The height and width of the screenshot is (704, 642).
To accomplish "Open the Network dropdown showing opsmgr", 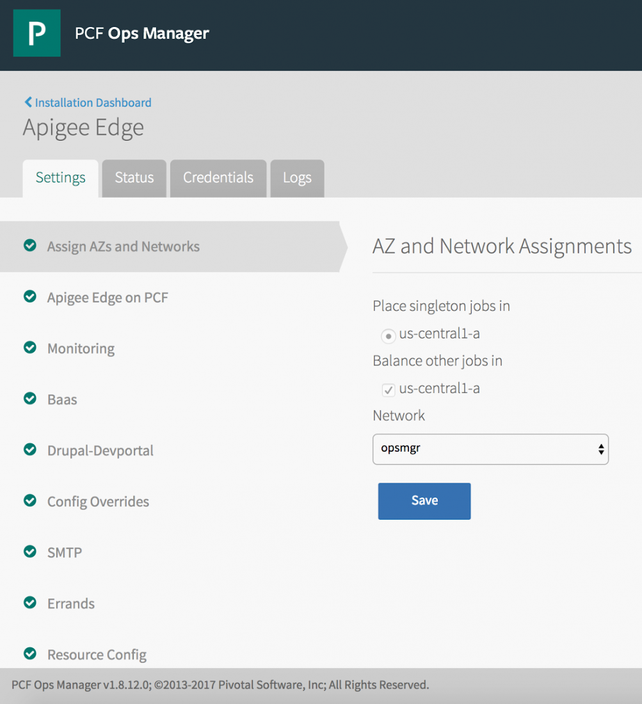I will coord(490,449).
